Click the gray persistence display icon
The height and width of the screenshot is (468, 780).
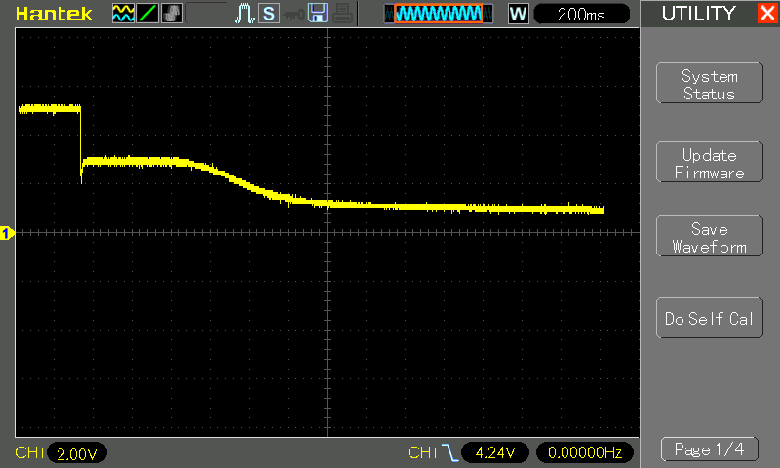click(172, 14)
